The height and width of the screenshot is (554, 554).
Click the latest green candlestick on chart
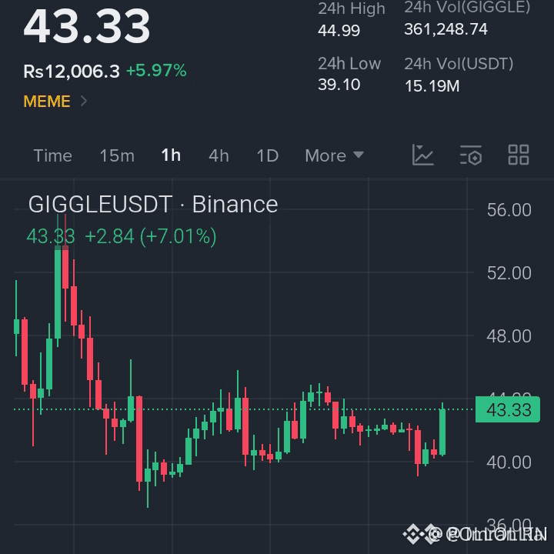coord(442,431)
